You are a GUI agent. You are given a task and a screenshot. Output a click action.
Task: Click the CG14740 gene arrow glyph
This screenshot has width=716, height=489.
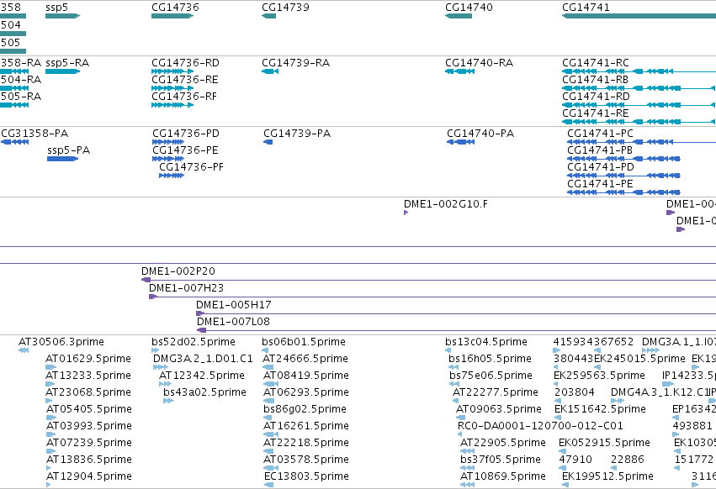459,16
